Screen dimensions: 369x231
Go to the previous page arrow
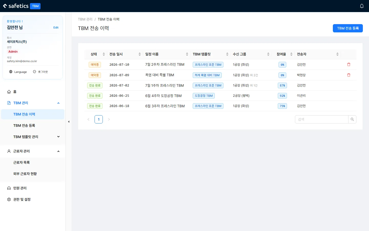point(88,119)
